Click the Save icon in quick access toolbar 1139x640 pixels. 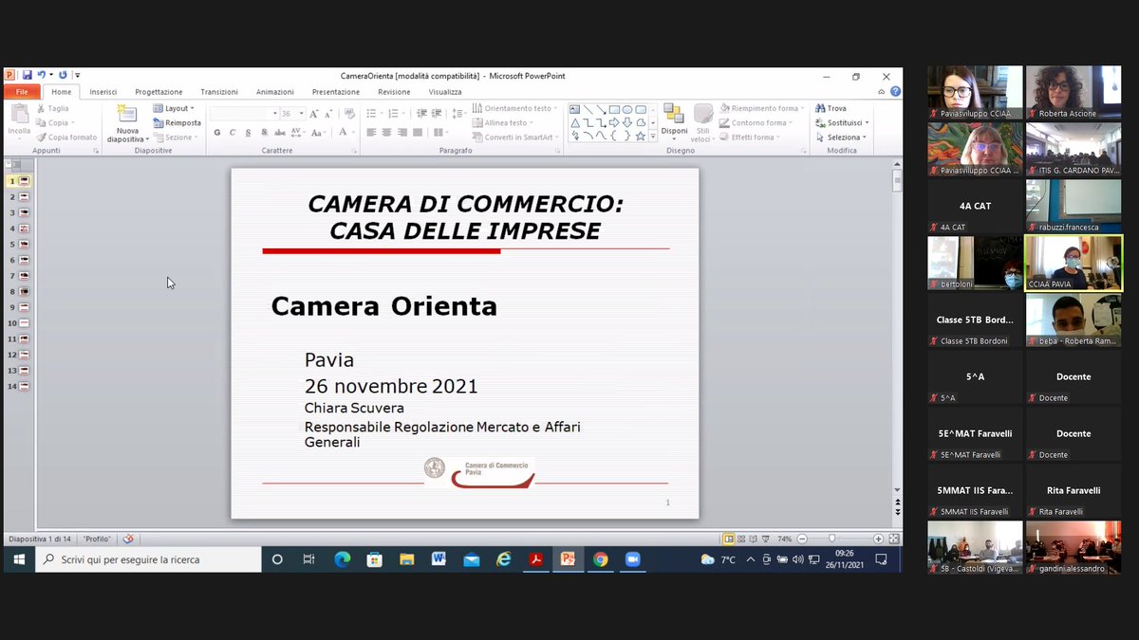pyautogui.click(x=27, y=75)
